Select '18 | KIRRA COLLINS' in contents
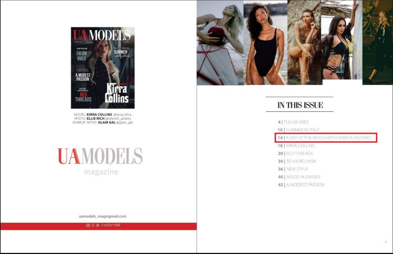Screen dimensions: 393x254 pos(296,145)
